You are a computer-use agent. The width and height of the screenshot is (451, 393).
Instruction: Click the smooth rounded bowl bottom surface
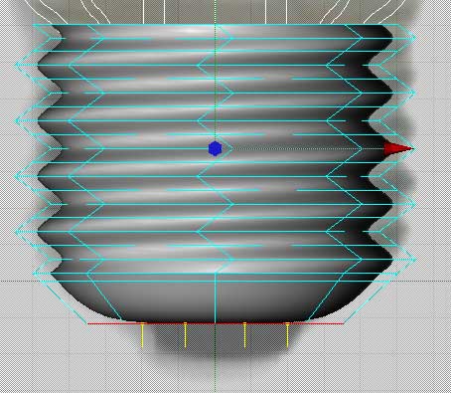216,298
